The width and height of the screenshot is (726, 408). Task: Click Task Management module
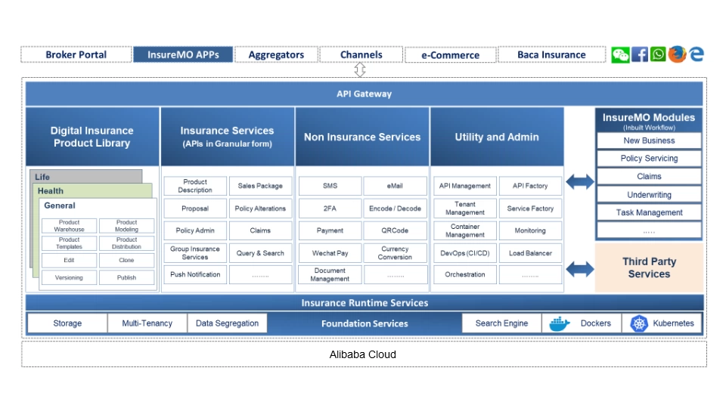click(649, 212)
